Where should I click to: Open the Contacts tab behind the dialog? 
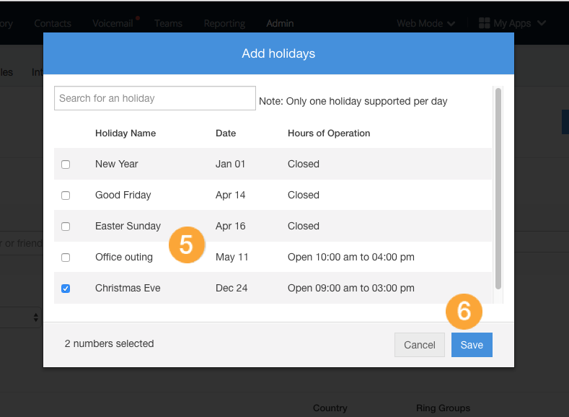tap(53, 24)
